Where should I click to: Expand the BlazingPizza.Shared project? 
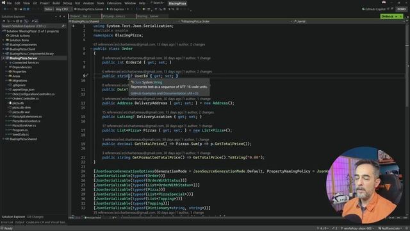tap(3, 139)
